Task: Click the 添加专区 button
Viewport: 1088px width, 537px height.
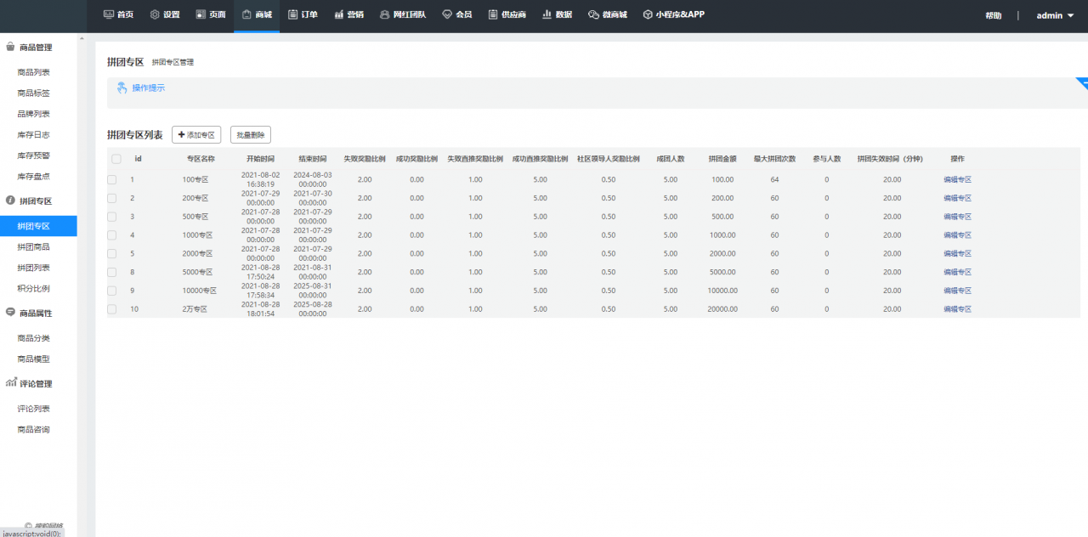Action: point(196,134)
